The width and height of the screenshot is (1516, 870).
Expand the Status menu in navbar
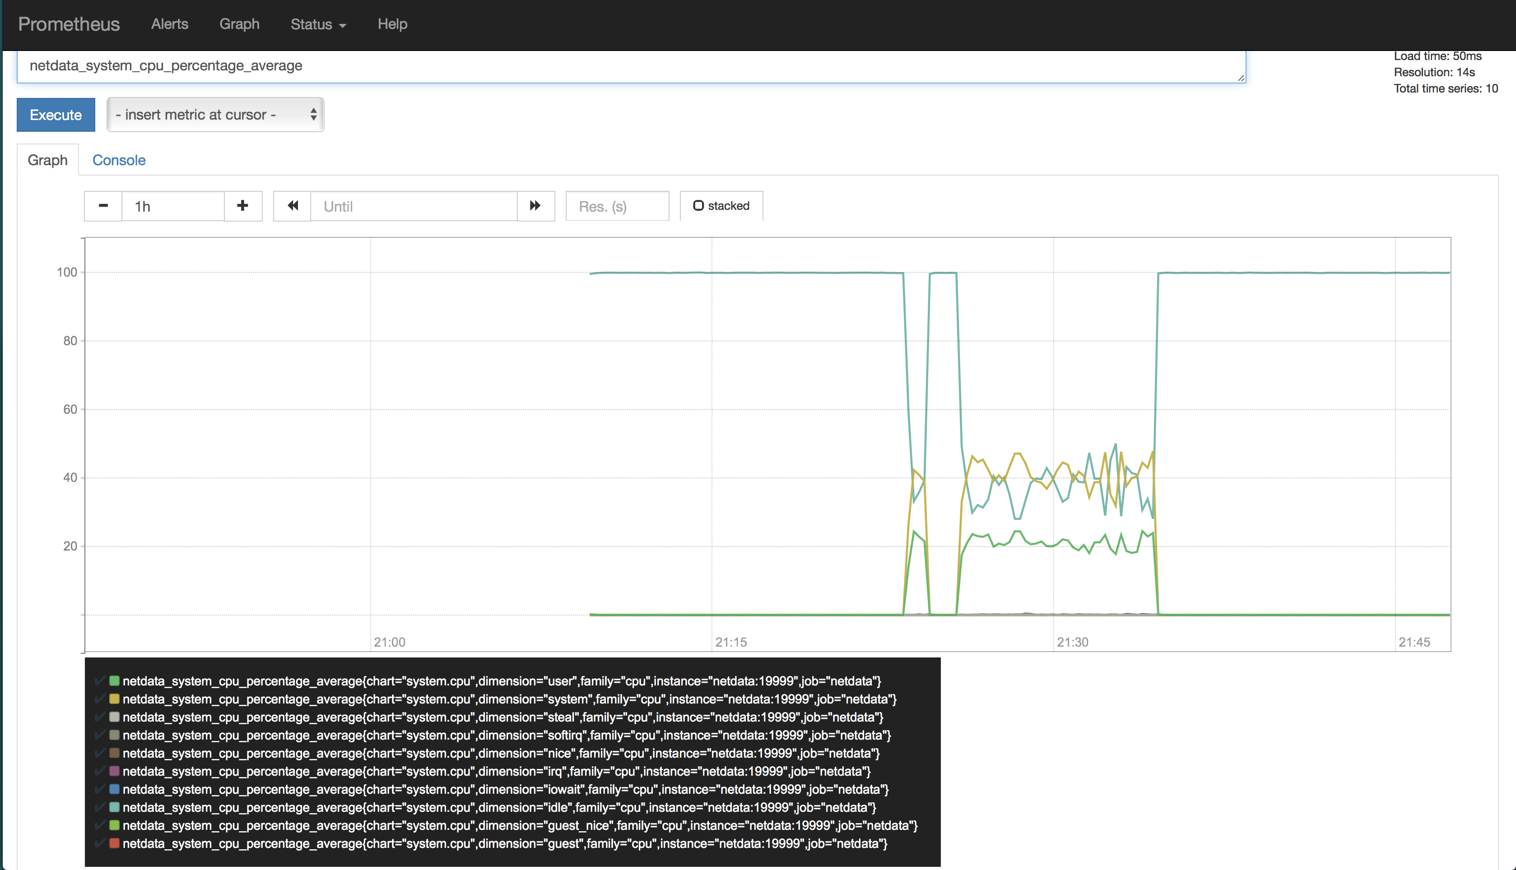pos(318,24)
